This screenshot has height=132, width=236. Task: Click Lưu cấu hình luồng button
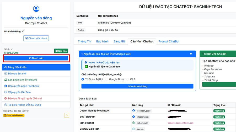[137, 86]
